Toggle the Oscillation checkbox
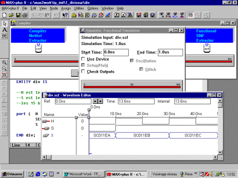The height and width of the screenshot is (178, 238). [132, 61]
